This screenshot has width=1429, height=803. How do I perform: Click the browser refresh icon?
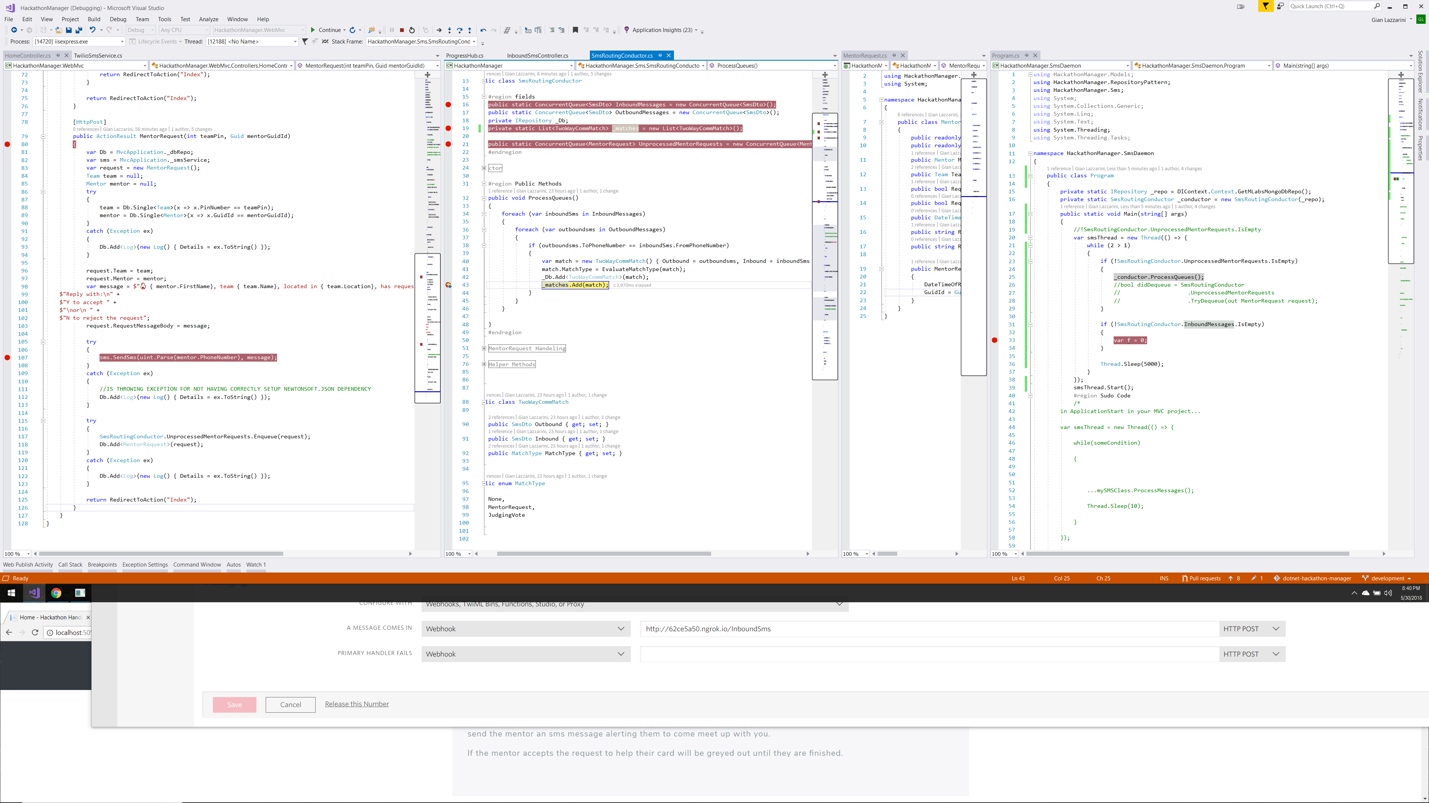(35, 632)
